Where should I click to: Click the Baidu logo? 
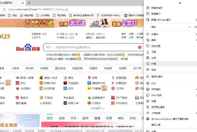coord(28,47)
